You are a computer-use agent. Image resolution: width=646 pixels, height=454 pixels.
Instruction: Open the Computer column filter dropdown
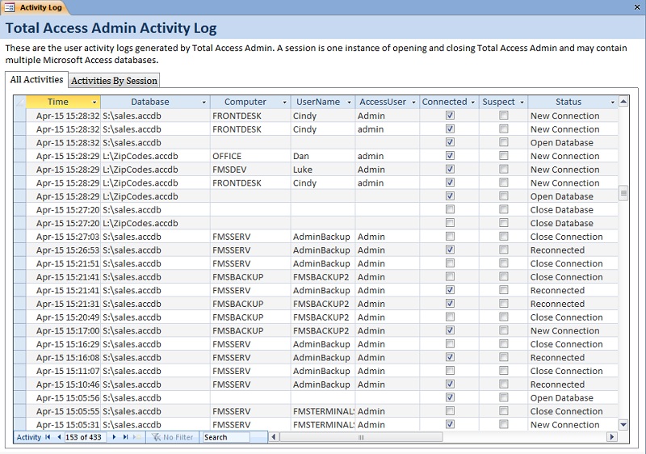click(284, 102)
